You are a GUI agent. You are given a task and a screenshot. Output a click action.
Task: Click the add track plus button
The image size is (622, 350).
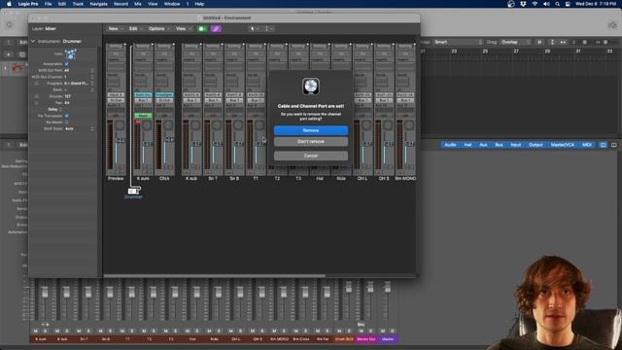(9, 54)
